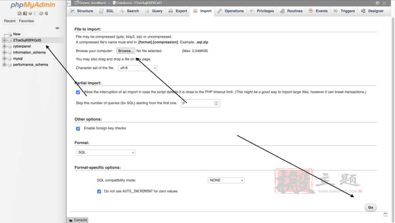The image size is (395, 223).
Task: Open navigation panel settings gear icon
Action: (x=41, y=13)
